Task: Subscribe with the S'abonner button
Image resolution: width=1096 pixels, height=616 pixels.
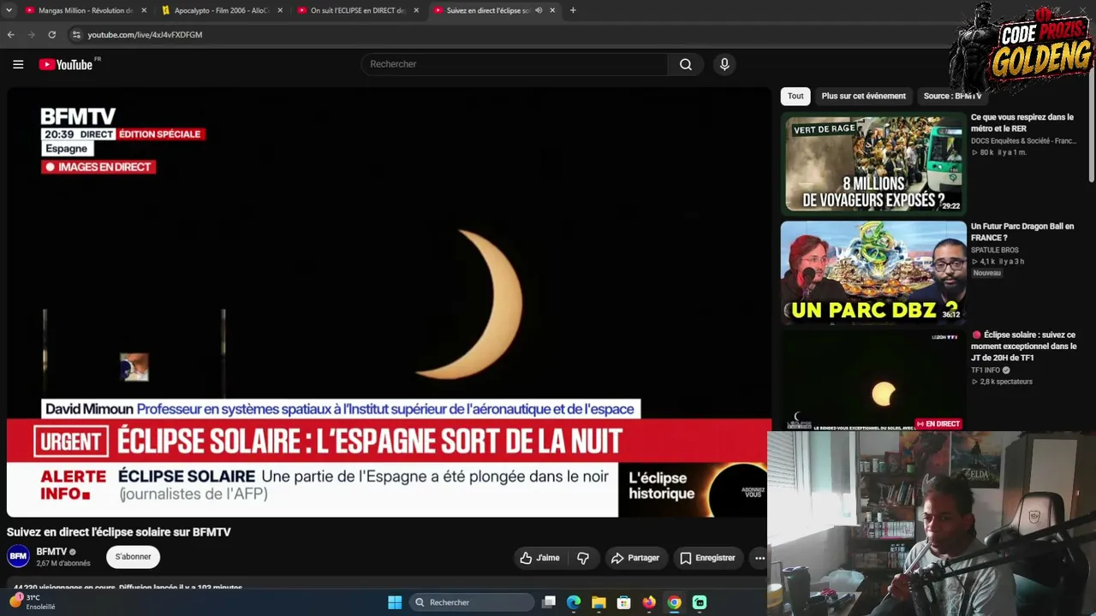Action: (x=133, y=557)
